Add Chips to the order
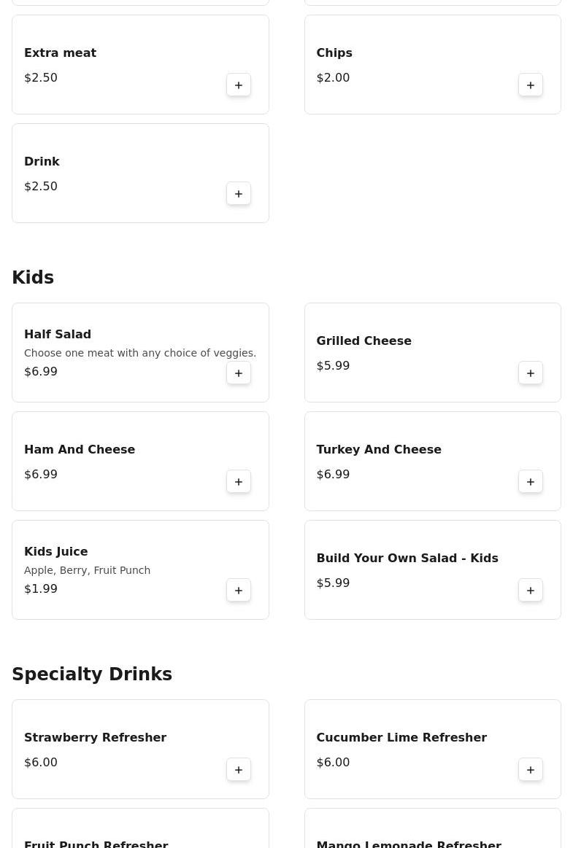Viewport: 573px width, 848px height. (x=531, y=85)
